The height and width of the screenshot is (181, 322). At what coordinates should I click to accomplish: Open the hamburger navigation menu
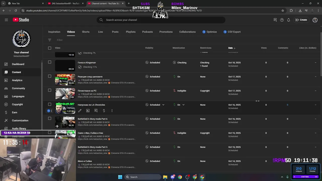6,20
